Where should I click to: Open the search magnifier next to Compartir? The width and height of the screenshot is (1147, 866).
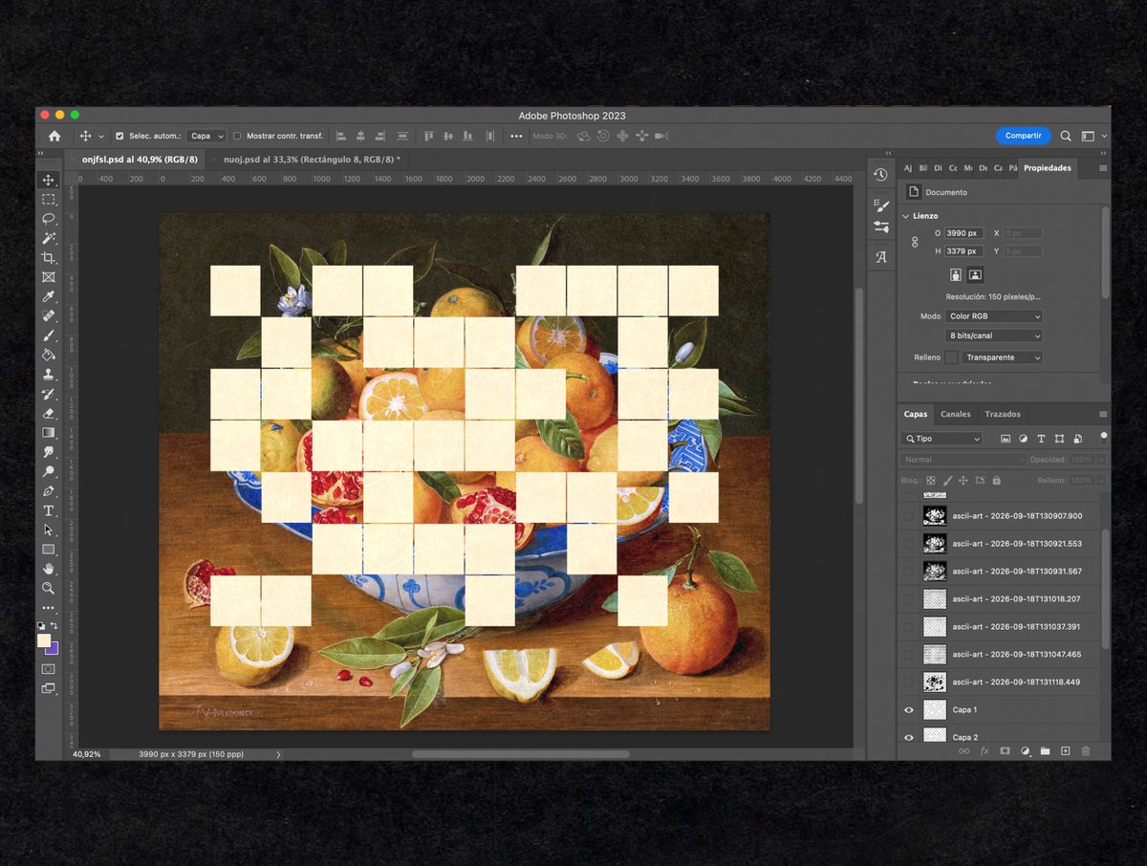coord(1066,136)
